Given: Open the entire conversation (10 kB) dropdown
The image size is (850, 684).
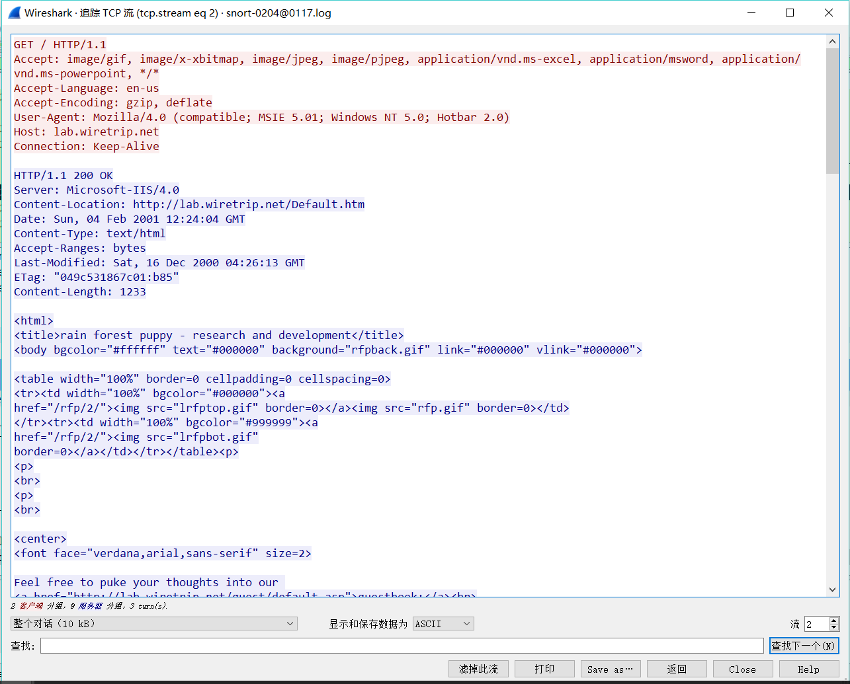Looking at the screenshot, I should tap(154, 623).
